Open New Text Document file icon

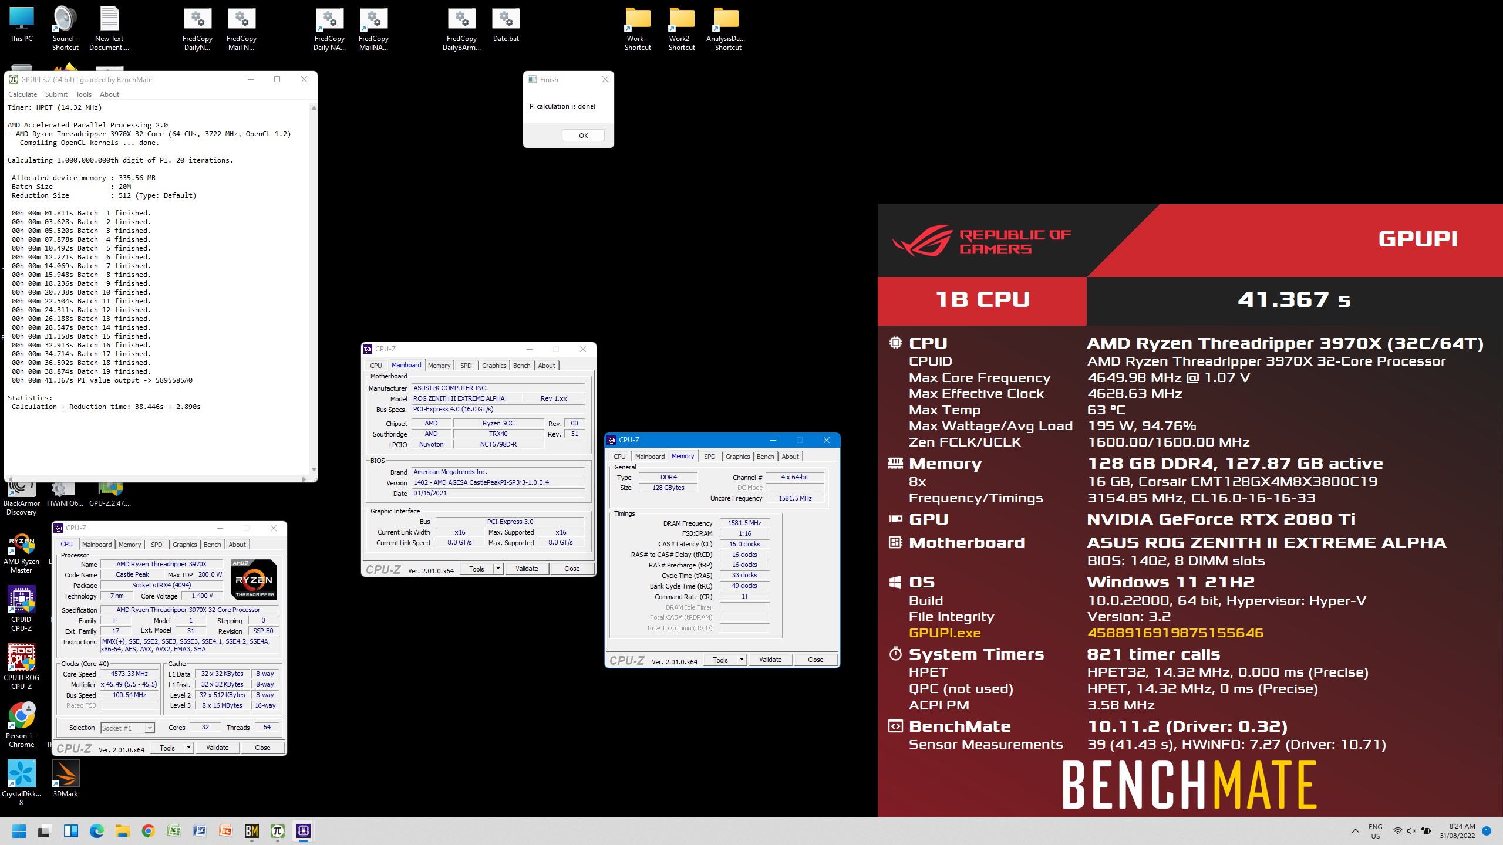[109, 28]
